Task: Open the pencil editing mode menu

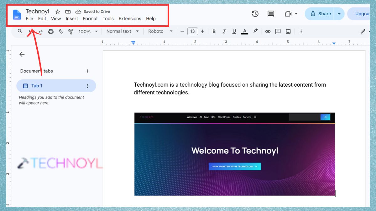Action: tap(363, 31)
